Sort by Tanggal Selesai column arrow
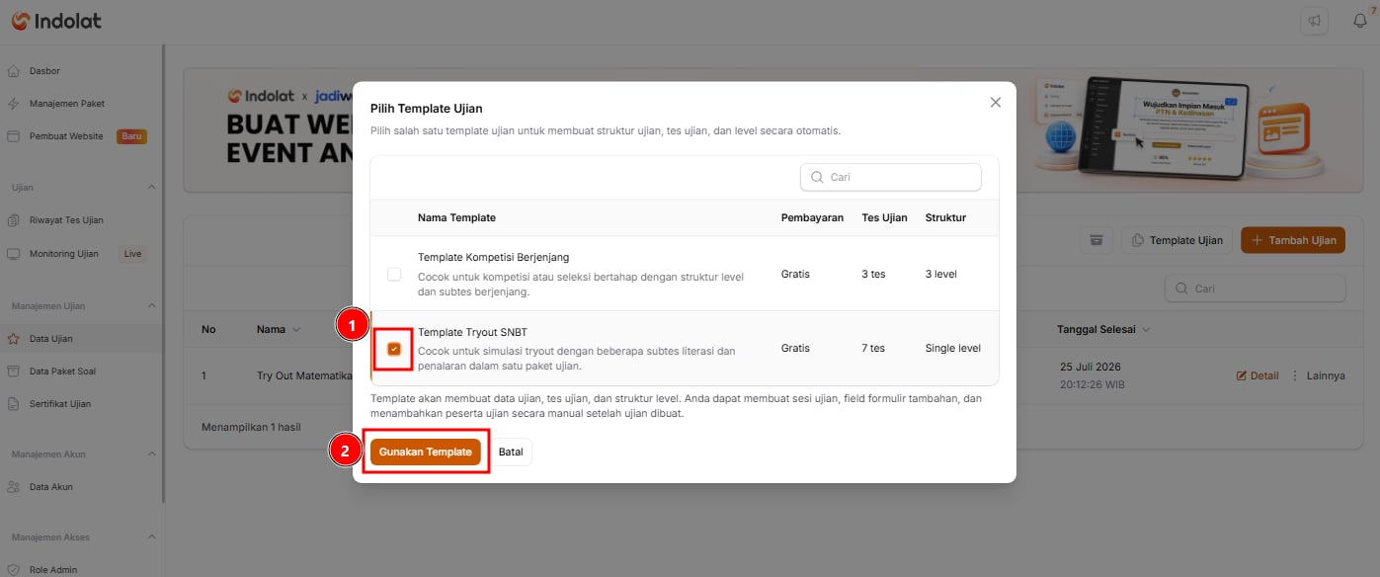Image resolution: width=1380 pixels, height=577 pixels. pos(1145,329)
